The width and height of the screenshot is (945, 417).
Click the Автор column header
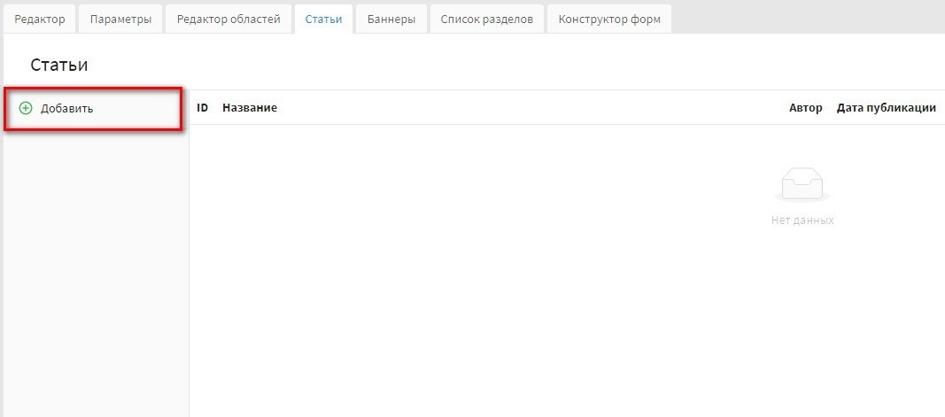[805, 108]
